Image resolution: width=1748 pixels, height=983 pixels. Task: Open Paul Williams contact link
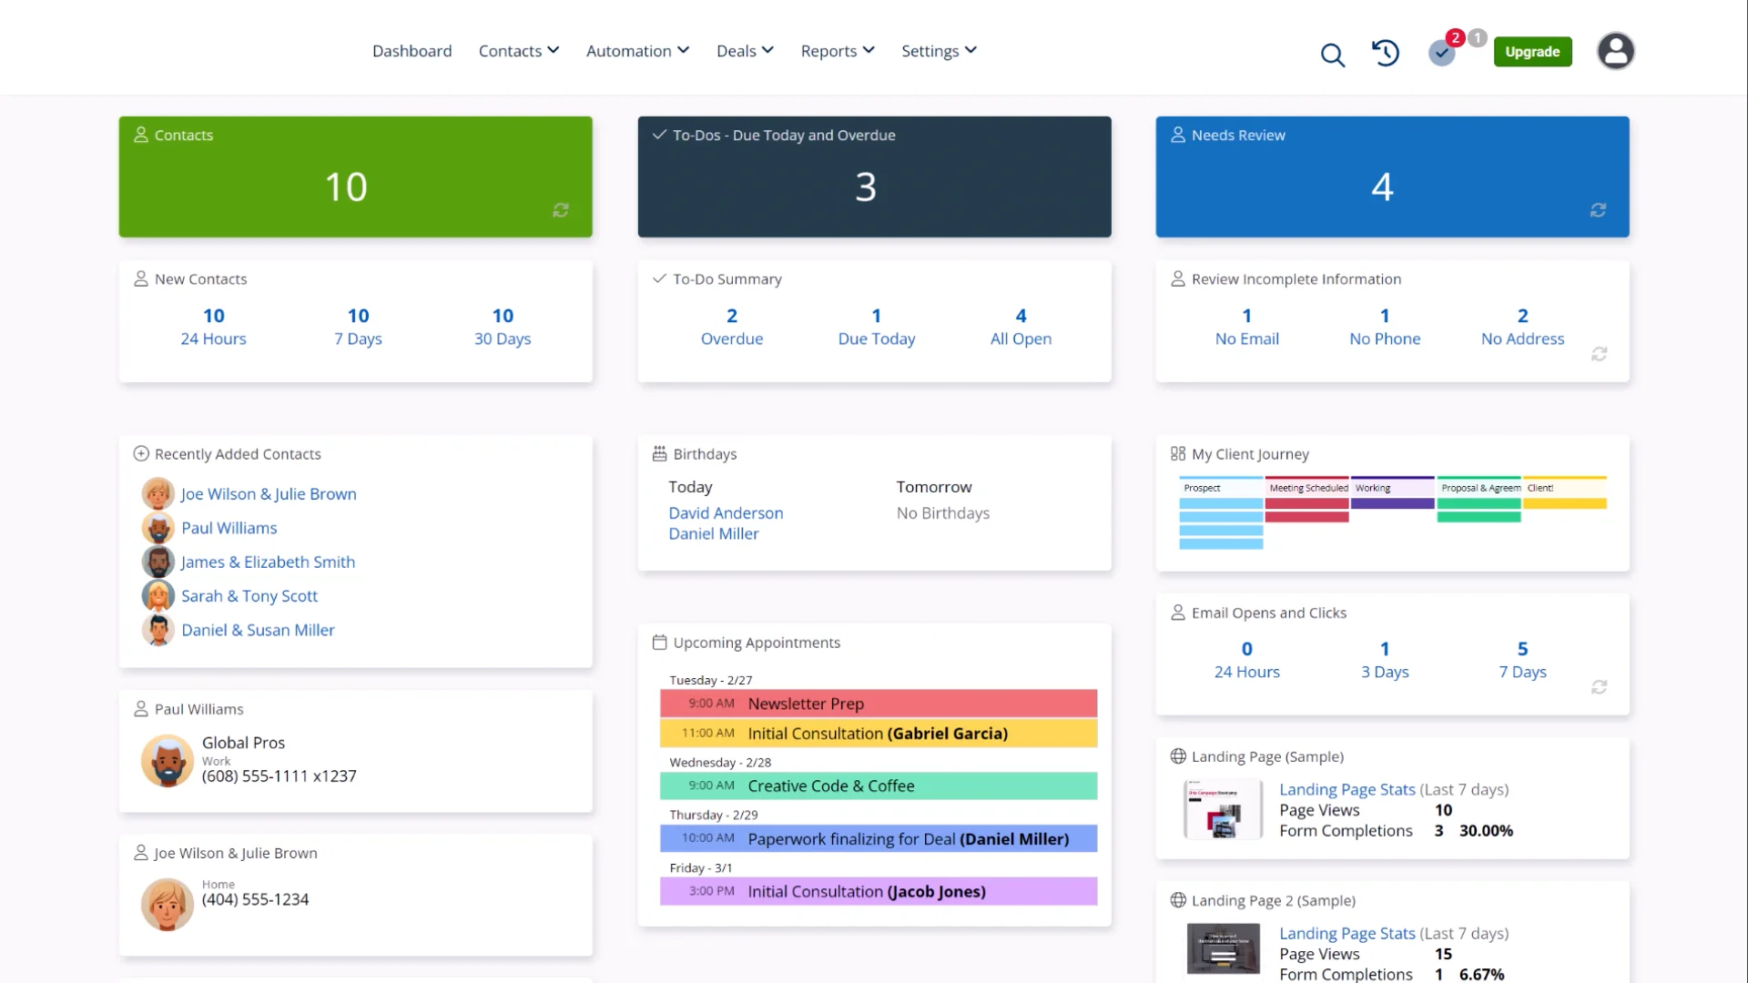[x=229, y=528]
